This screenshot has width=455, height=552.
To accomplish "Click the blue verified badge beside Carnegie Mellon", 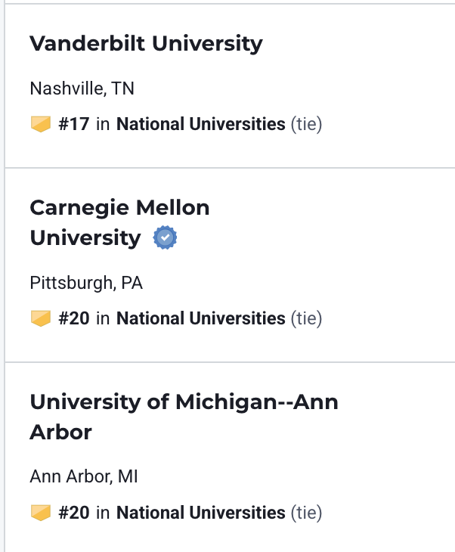I will coord(165,238).
